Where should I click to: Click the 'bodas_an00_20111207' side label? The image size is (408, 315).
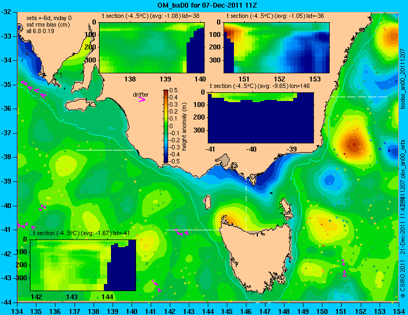402,79
